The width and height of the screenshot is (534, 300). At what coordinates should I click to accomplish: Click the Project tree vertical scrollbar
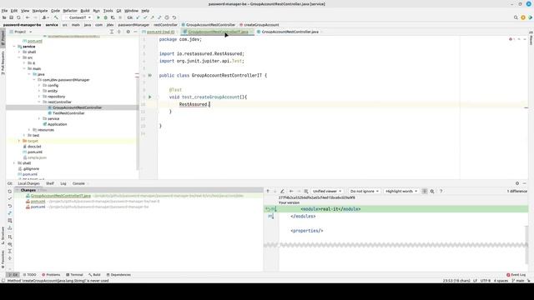[x=138, y=102]
